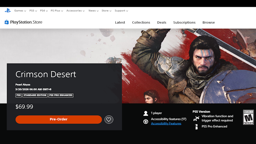This screenshot has height=144, width=256.
Task: Click the PlayStation Store shopping bag icon
Action: 7,22
